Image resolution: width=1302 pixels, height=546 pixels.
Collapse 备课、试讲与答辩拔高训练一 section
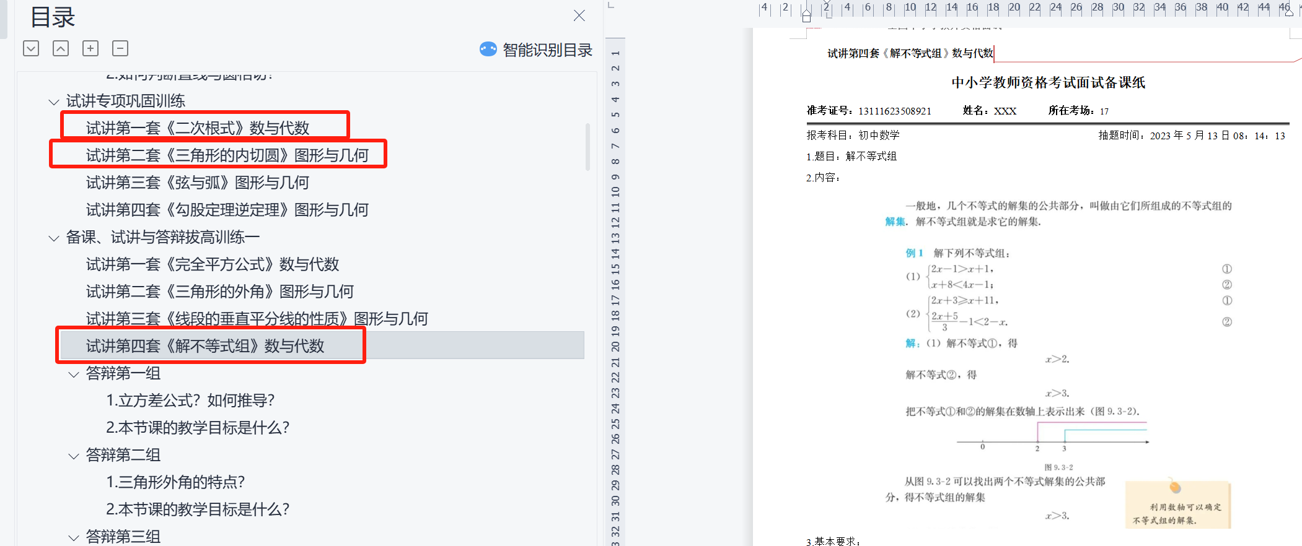54,238
